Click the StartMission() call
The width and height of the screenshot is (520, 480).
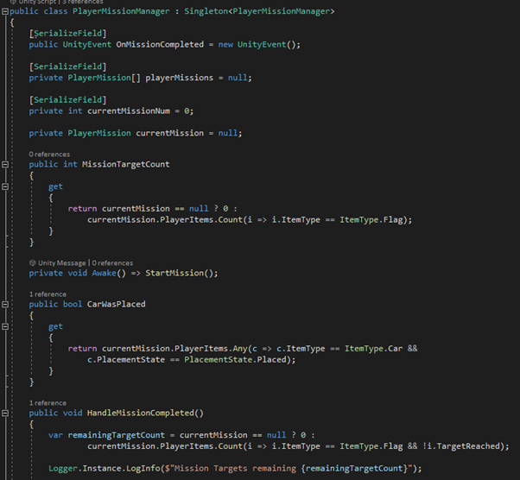point(179,273)
